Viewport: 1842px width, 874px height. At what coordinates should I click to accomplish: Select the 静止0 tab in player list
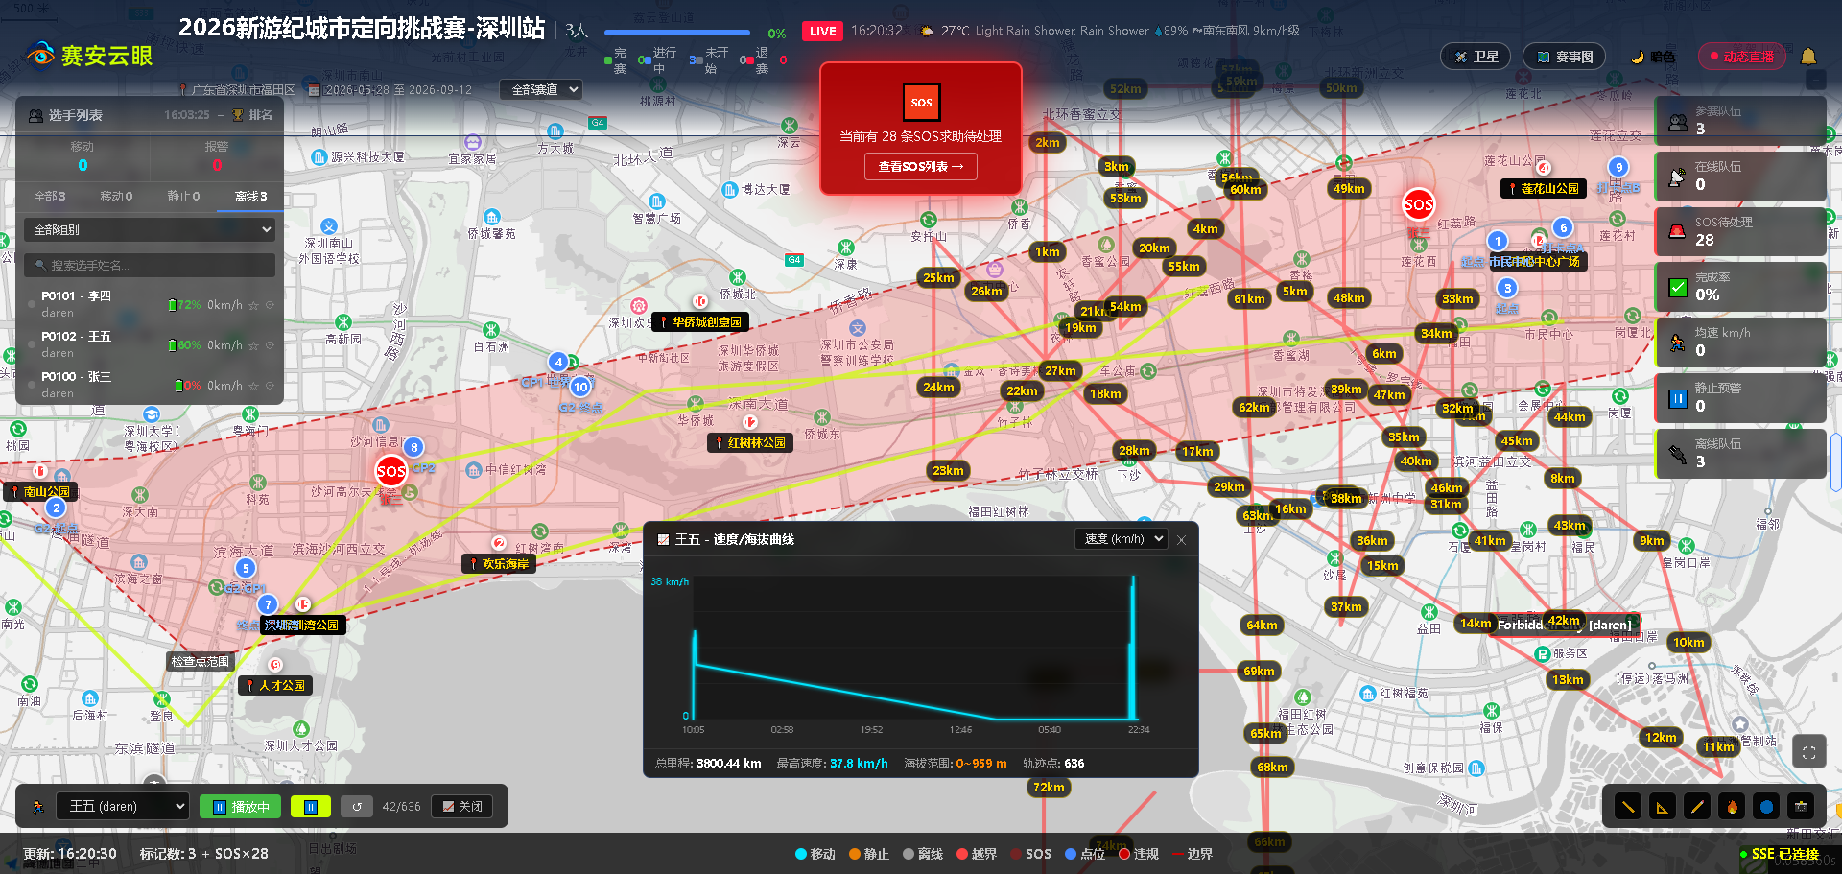point(183,196)
